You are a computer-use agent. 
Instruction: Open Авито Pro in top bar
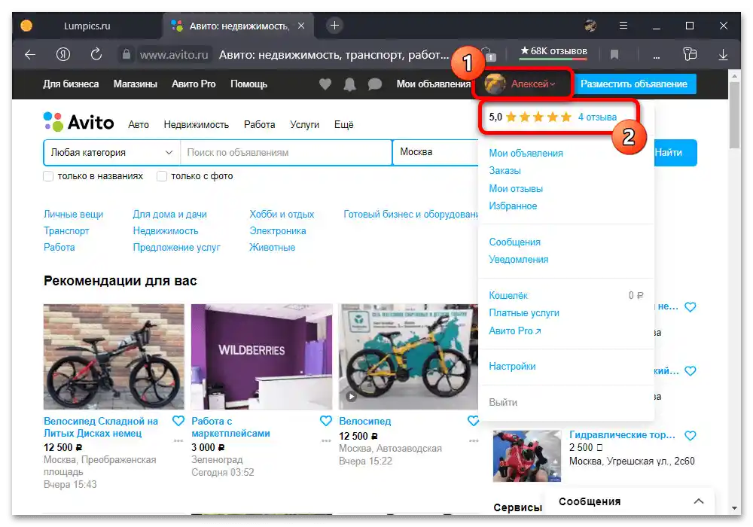194,84
